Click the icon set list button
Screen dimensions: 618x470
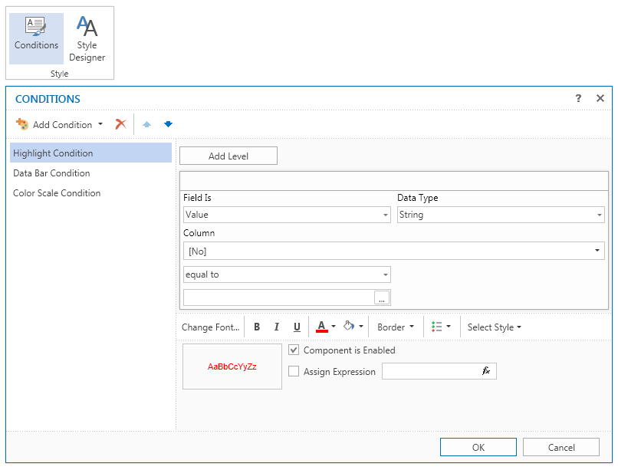(x=436, y=327)
